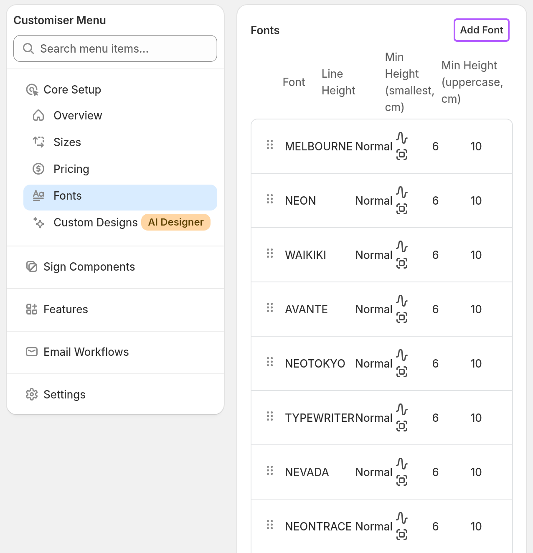Click the MELBOURNE row focus-frame icon
Image resolution: width=533 pixels, height=553 pixels.
point(402,155)
